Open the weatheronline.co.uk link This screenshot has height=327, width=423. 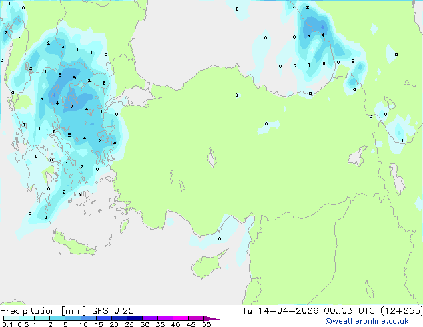pyautogui.click(x=366, y=321)
